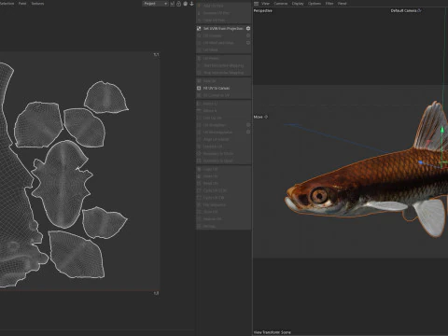Click the Copy UV icon
Screen dimensions: 448x336
(199, 169)
